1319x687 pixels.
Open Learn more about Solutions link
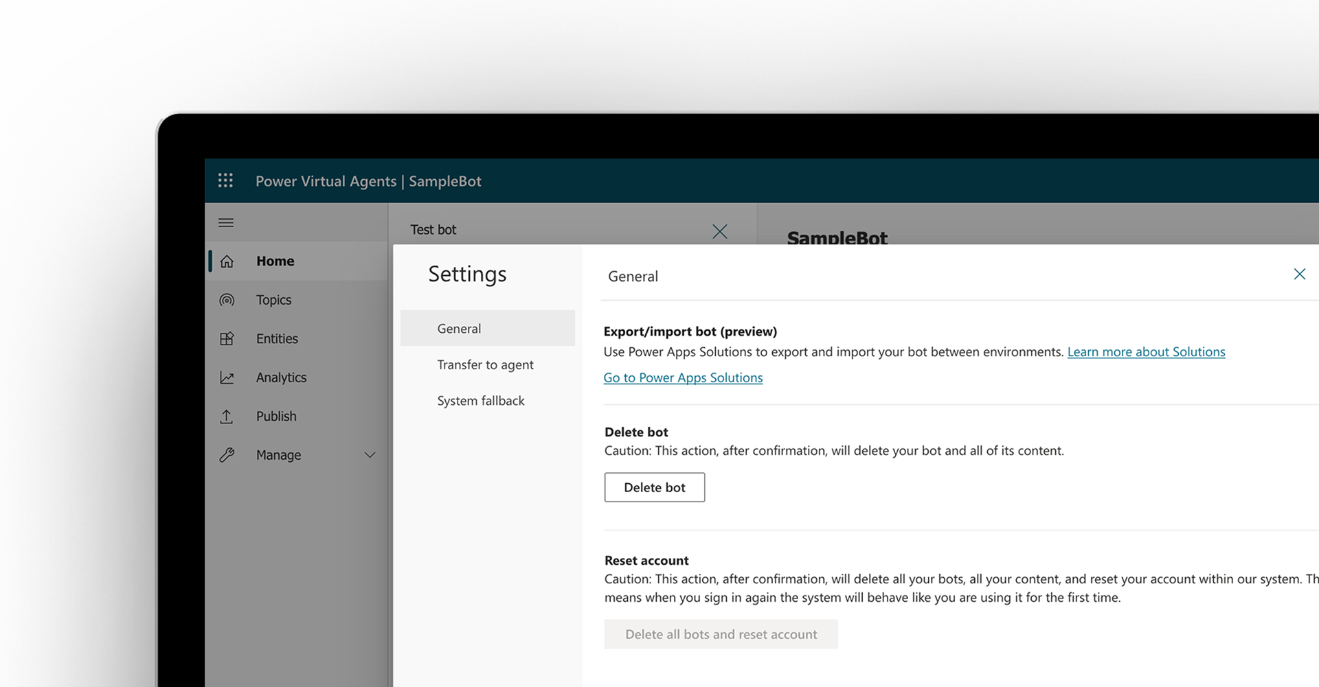[x=1146, y=352]
